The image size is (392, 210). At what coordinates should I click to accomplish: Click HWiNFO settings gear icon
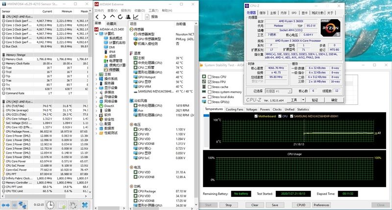73,205
